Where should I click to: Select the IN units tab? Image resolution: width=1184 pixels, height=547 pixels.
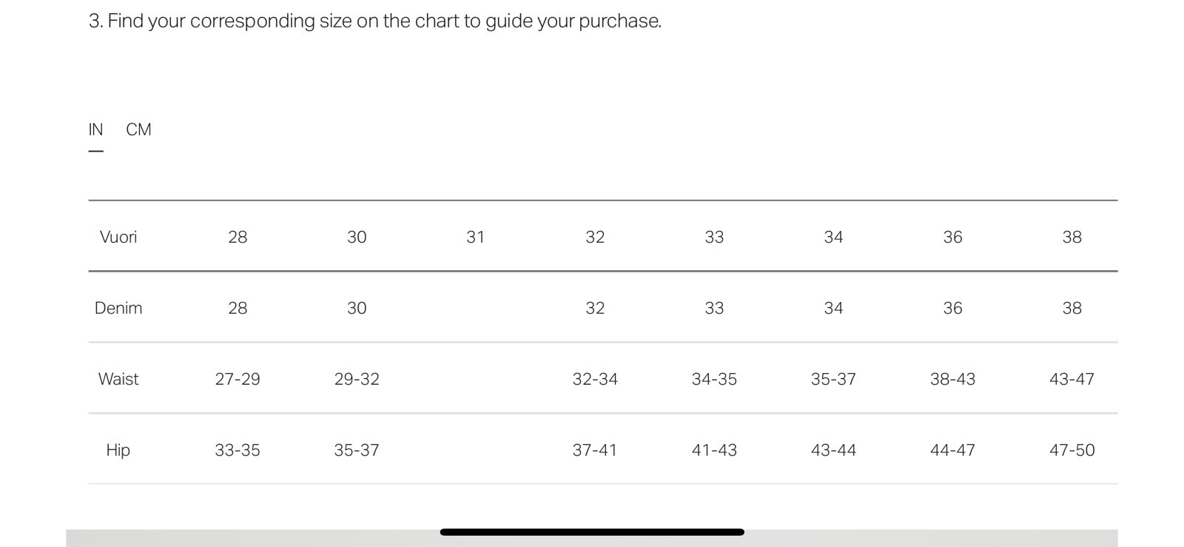(x=95, y=130)
